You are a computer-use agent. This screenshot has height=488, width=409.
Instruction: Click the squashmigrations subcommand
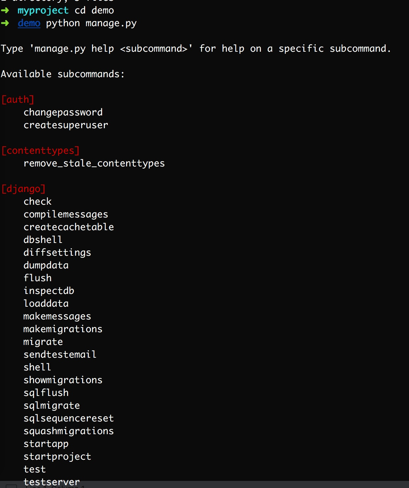69,431
